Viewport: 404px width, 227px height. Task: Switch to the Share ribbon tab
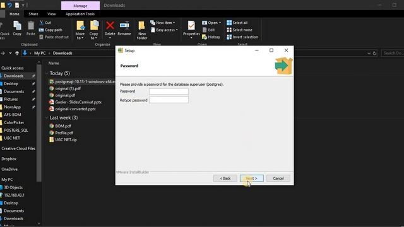point(33,14)
